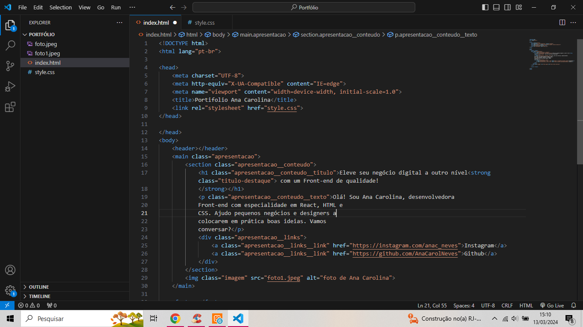Select index.html in the explorer tree
Viewport: 583px width, 327px height.
pos(75,63)
